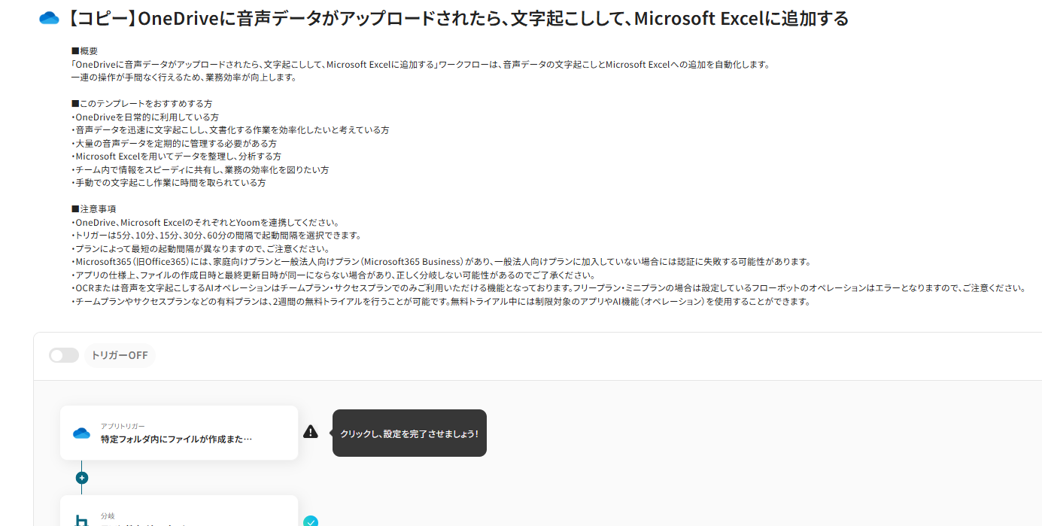Add a step with the plus connector icon
This screenshot has height=526, width=1042.
click(82, 478)
